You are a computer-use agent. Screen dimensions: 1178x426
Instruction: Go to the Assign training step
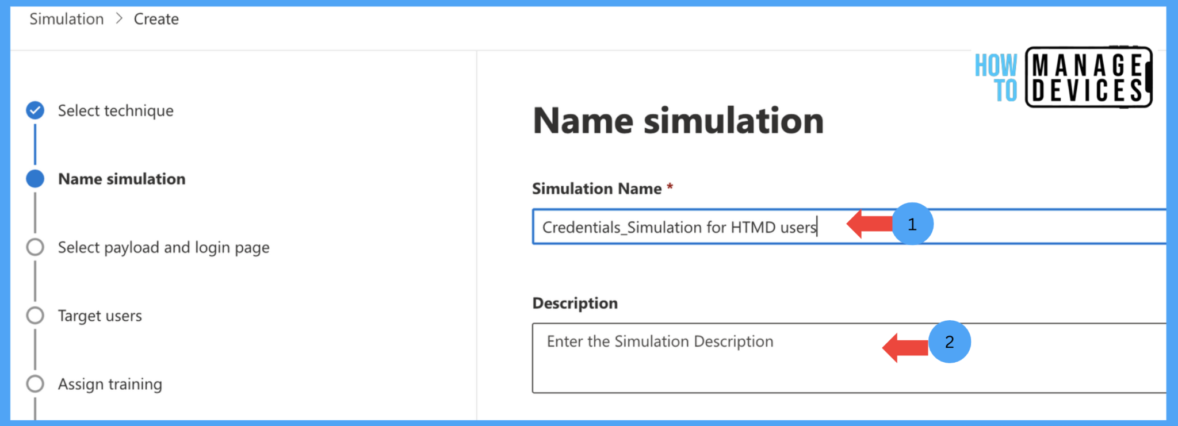pyautogui.click(x=110, y=384)
